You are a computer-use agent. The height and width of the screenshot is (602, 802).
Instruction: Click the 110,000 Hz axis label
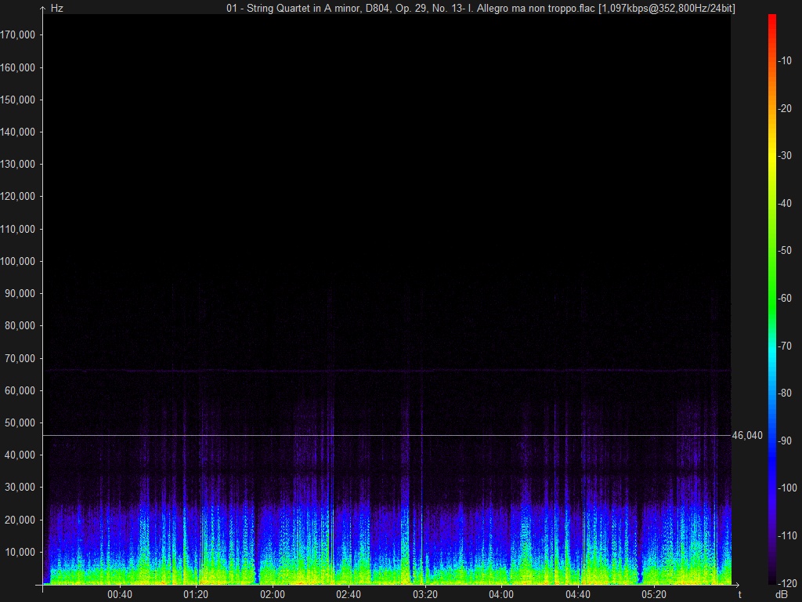[x=18, y=230]
